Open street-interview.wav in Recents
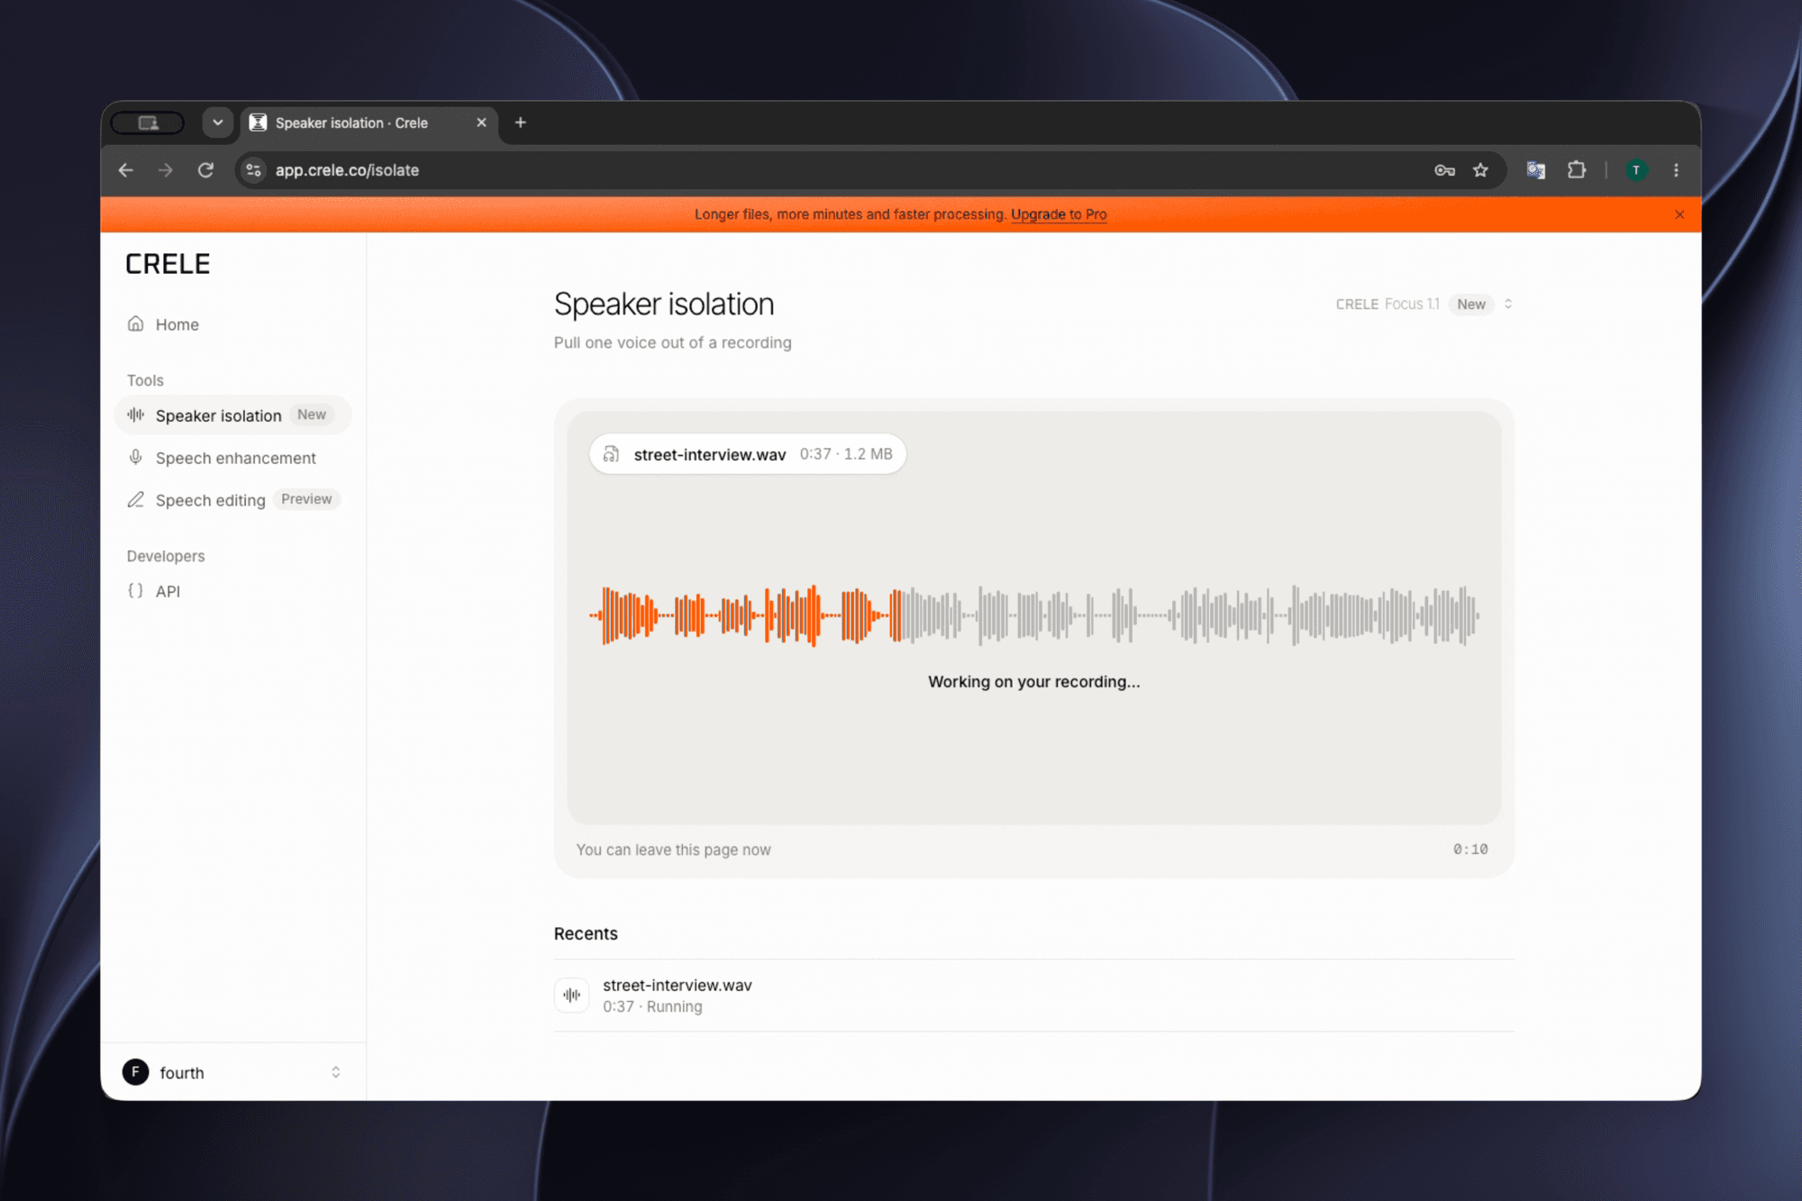This screenshot has height=1201, width=1802. pos(1033,996)
